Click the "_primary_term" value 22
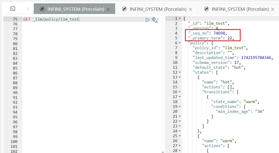 [x=229, y=38]
